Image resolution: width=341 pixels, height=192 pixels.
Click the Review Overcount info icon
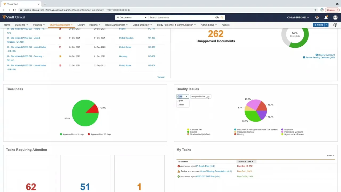pyautogui.click(x=316, y=55)
